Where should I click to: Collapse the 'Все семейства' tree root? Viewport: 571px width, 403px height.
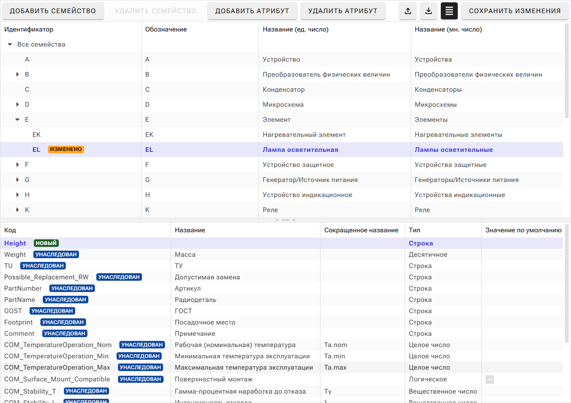tap(10, 45)
